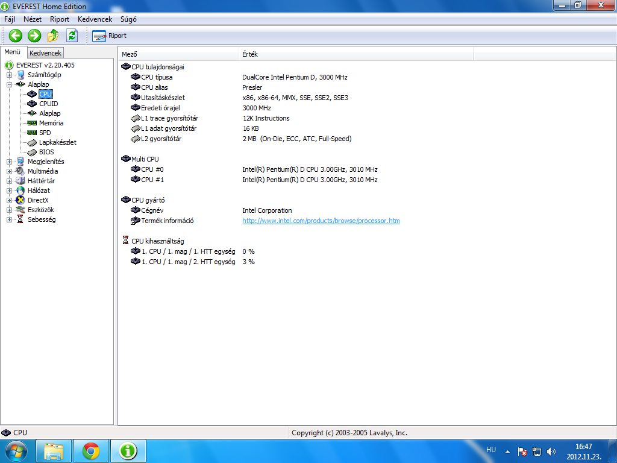Select the CPU típusa row
The width and height of the screenshot is (617, 463).
point(239,78)
